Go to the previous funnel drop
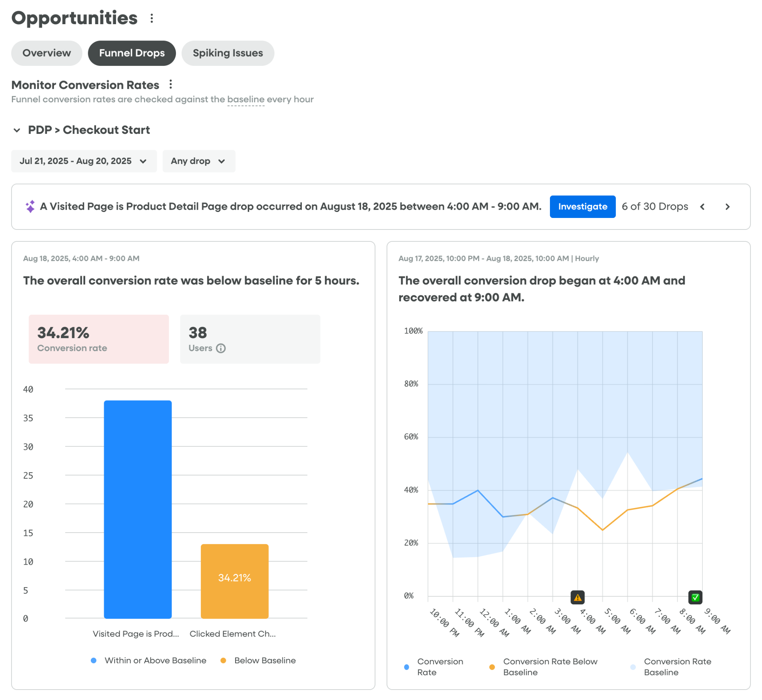 [703, 207]
